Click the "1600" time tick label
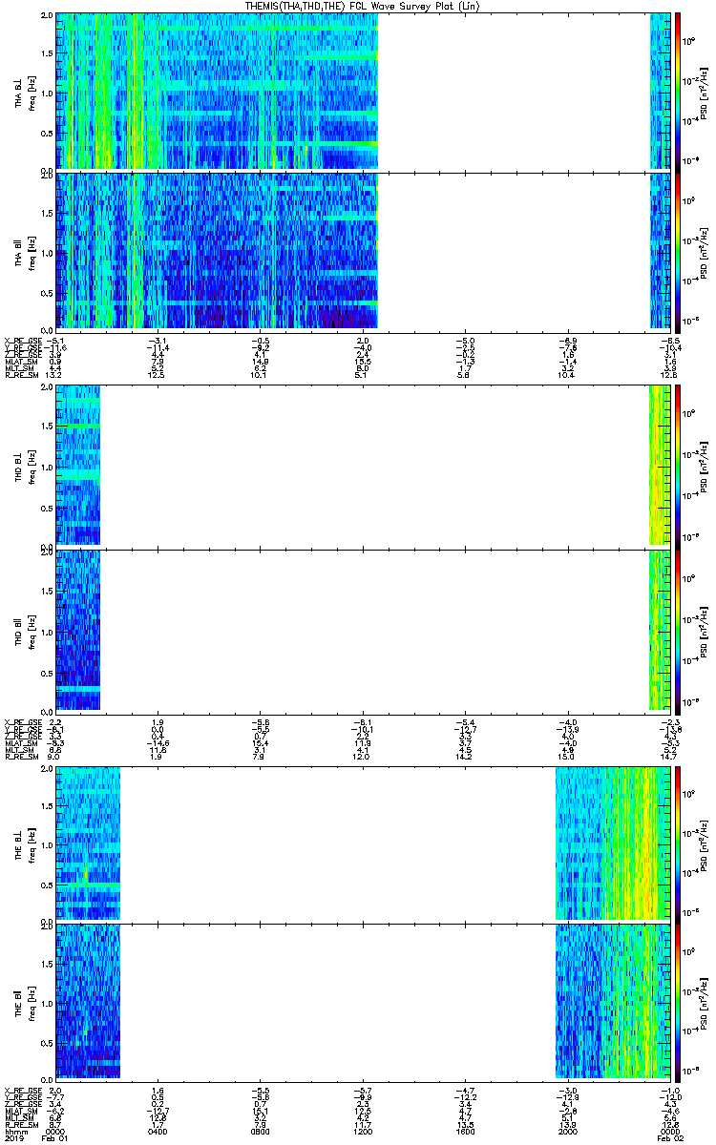The image size is (716, 1145). 465,1132
